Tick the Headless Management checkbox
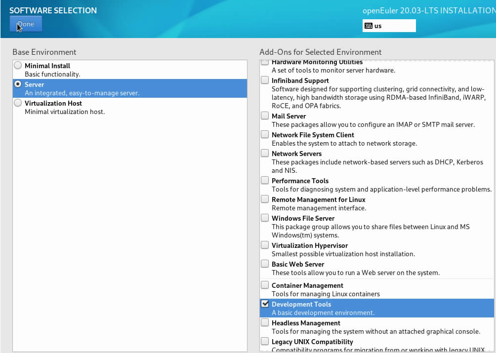496x353 pixels. (265, 322)
